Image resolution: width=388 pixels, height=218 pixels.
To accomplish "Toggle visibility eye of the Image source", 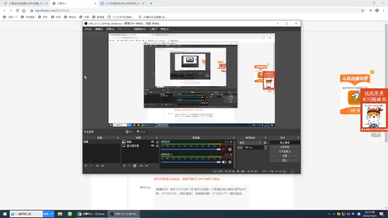I will pos(152,142).
